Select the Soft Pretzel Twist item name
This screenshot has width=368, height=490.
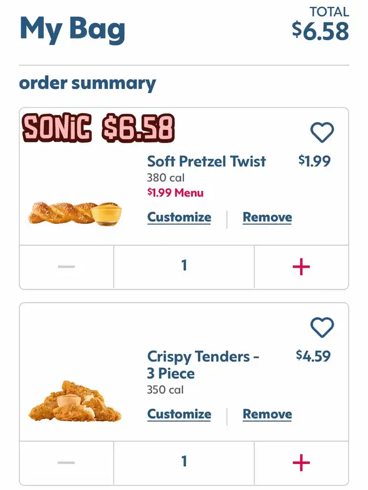tap(206, 161)
